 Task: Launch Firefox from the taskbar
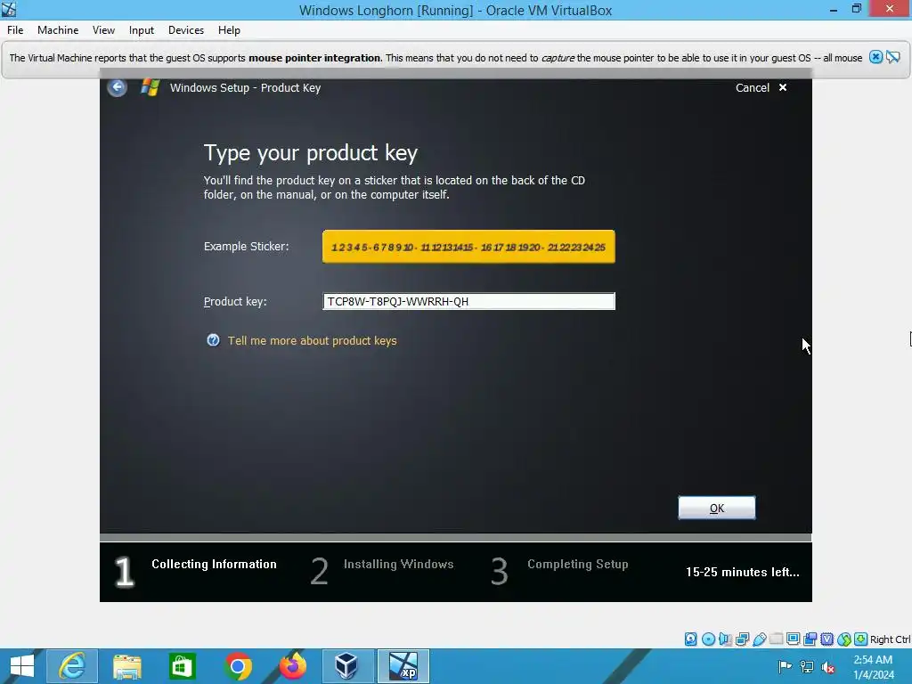tap(292, 666)
